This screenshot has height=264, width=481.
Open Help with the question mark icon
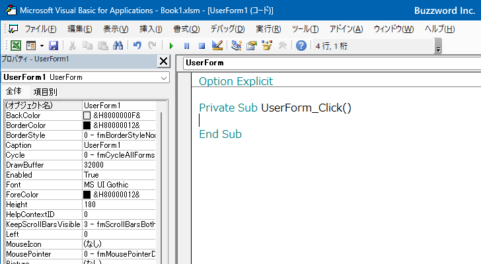[x=301, y=46]
